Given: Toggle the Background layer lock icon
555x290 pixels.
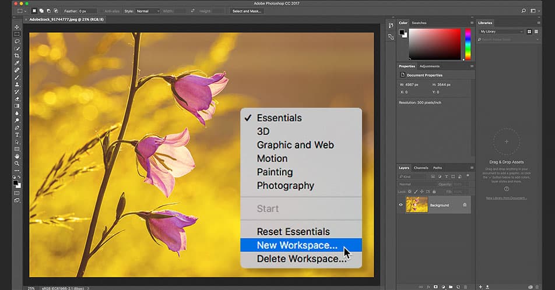Looking at the screenshot, I should pyautogui.click(x=465, y=205).
